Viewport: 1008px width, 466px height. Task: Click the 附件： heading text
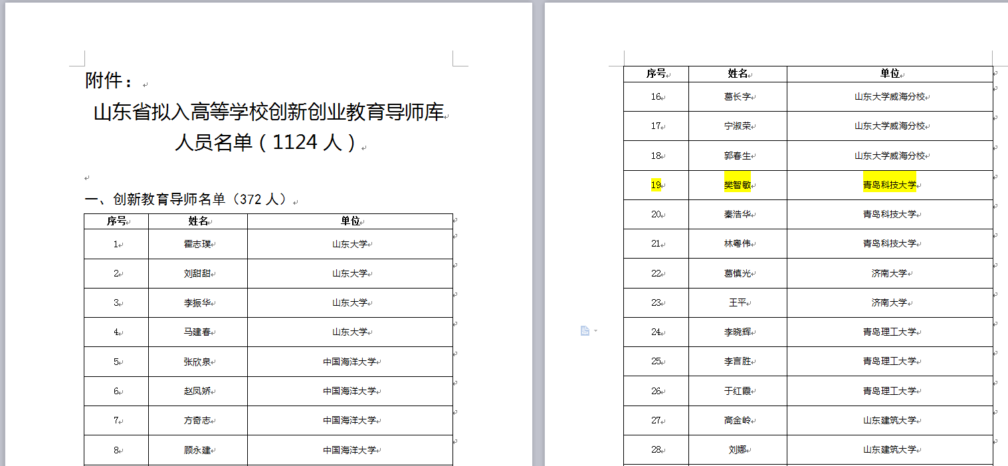click(x=109, y=82)
